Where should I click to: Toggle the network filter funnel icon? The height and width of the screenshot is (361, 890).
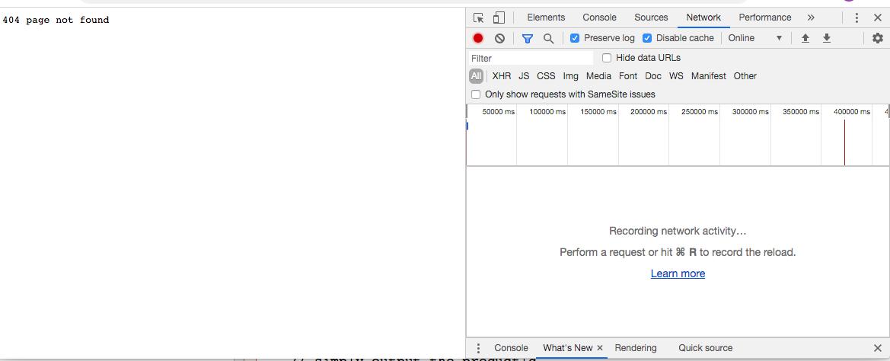click(x=527, y=38)
